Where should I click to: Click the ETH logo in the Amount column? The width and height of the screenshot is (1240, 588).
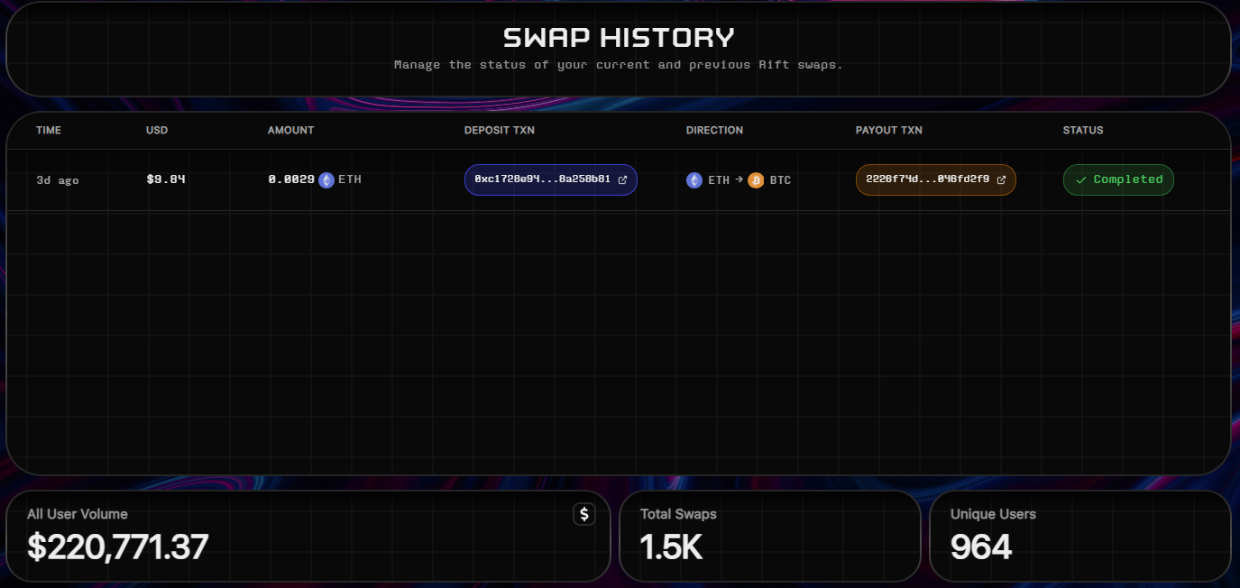(326, 179)
